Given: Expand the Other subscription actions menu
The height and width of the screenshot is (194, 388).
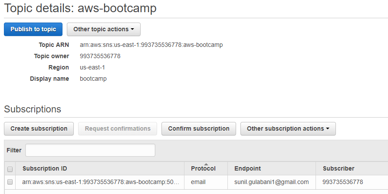Looking at the screenshot, I should tap(288, 128).
